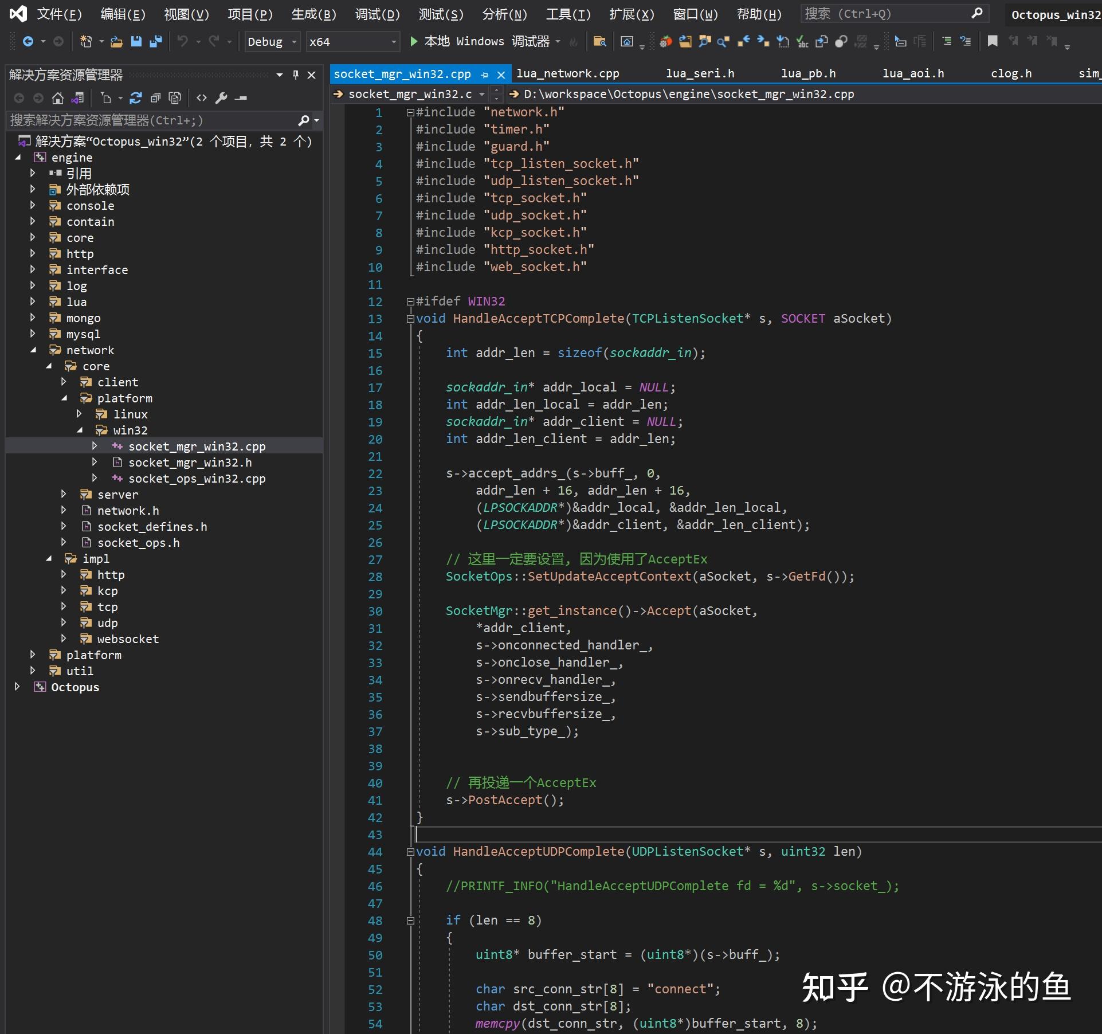The image size is (1102, 1034).
Task: Click the Save All toolbar icon
Action: click(155, 41)
